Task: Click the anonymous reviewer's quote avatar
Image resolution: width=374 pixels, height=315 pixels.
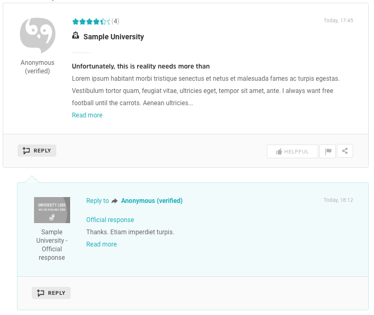Action: click(38, 35)
